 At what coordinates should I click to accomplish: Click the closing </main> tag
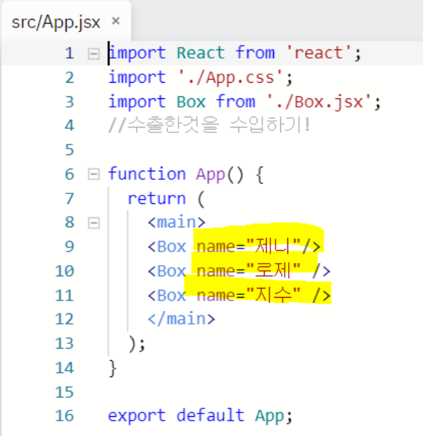pyautogui.click(x=181, y=319)
